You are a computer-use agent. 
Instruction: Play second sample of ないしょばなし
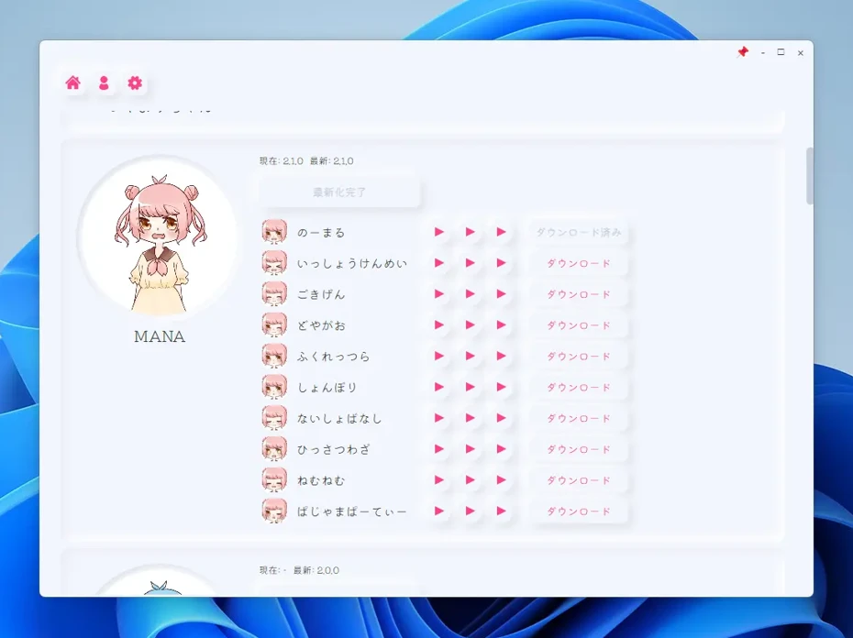(x=470, y=418)
